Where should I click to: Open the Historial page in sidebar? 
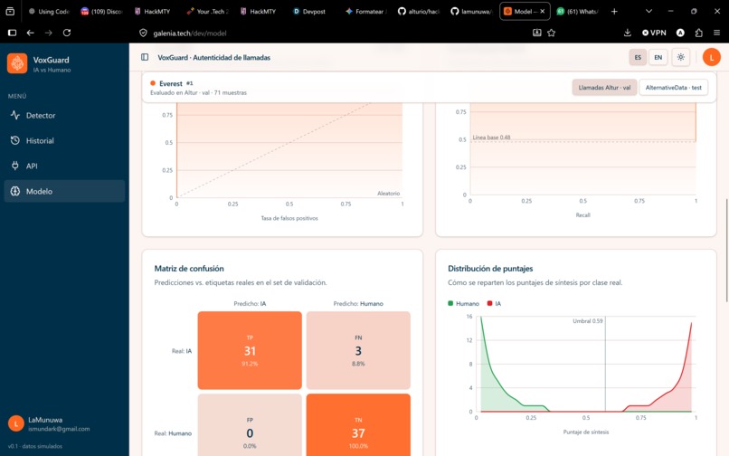coord(64,140)
